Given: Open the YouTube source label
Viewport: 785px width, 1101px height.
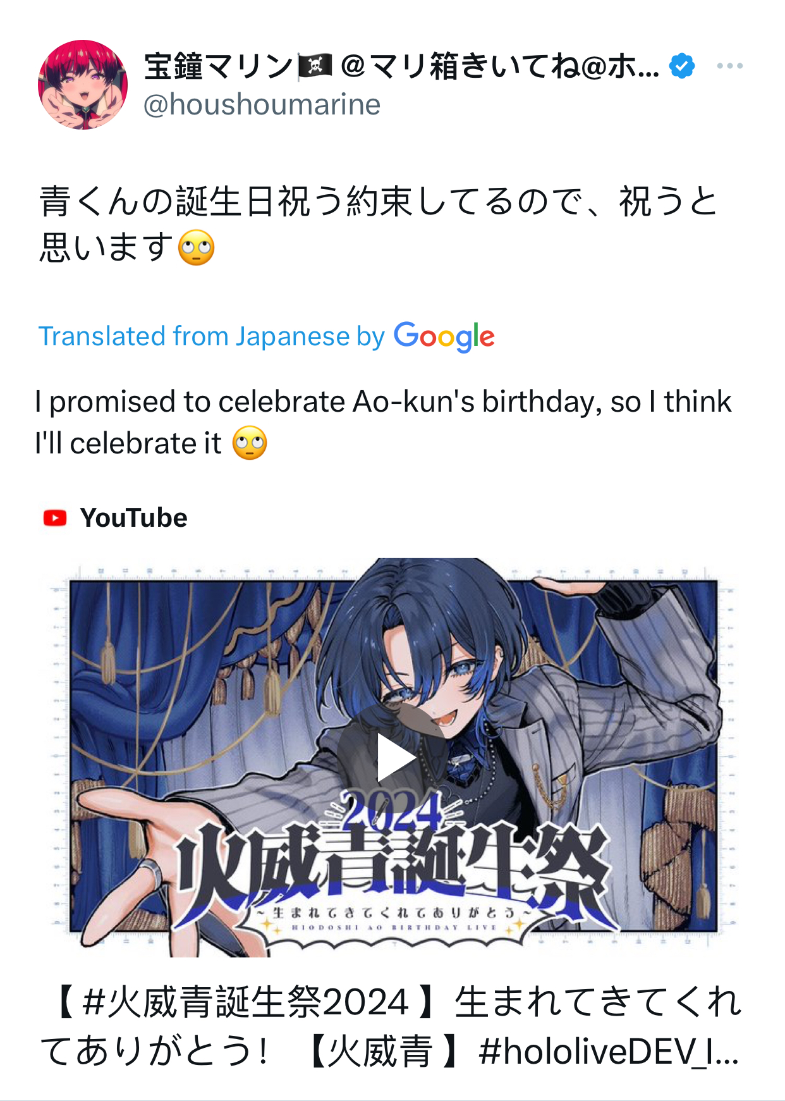Looking at the screenshot, I should (115, 518).
